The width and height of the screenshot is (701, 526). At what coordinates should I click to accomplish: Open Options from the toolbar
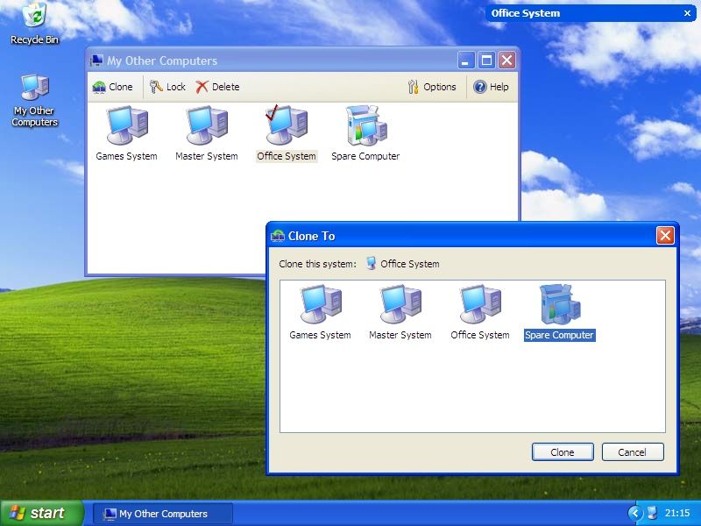click(x=432, y=87)
